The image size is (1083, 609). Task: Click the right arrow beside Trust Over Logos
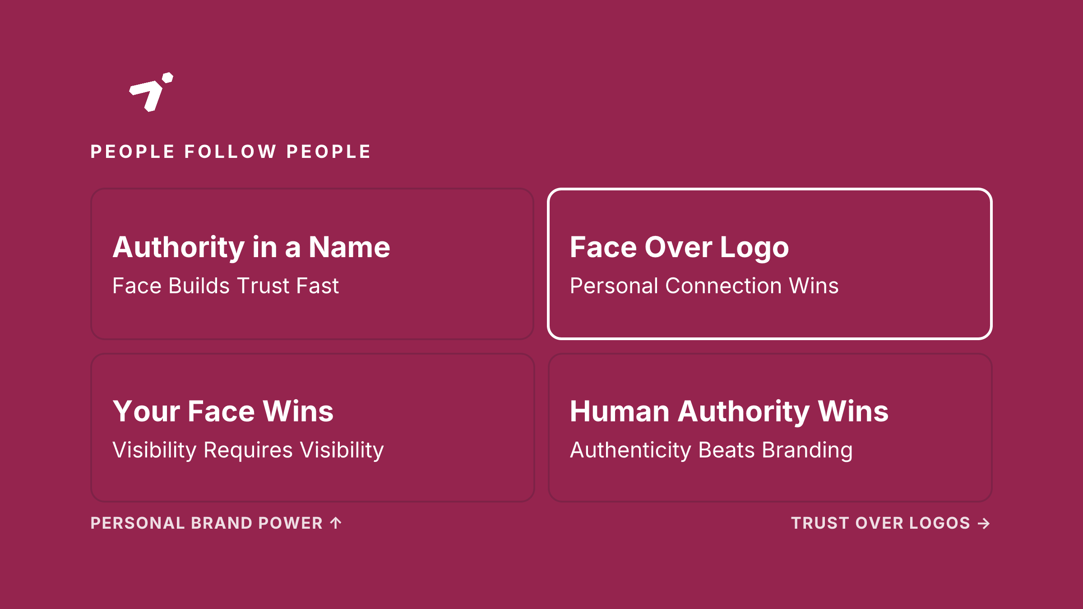point(984,523)
